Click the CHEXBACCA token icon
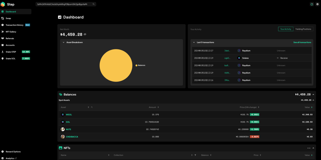Image resolution: width=321 pixels, height=160 pixels. pos(63,137)
